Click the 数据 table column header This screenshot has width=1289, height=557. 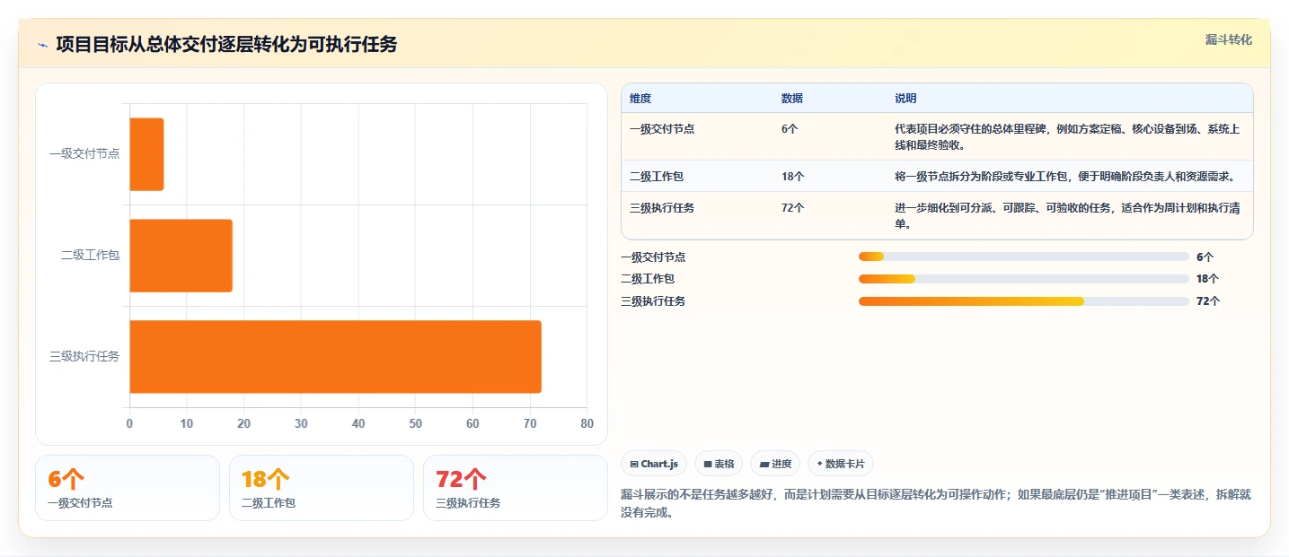(x=792, y=99)
